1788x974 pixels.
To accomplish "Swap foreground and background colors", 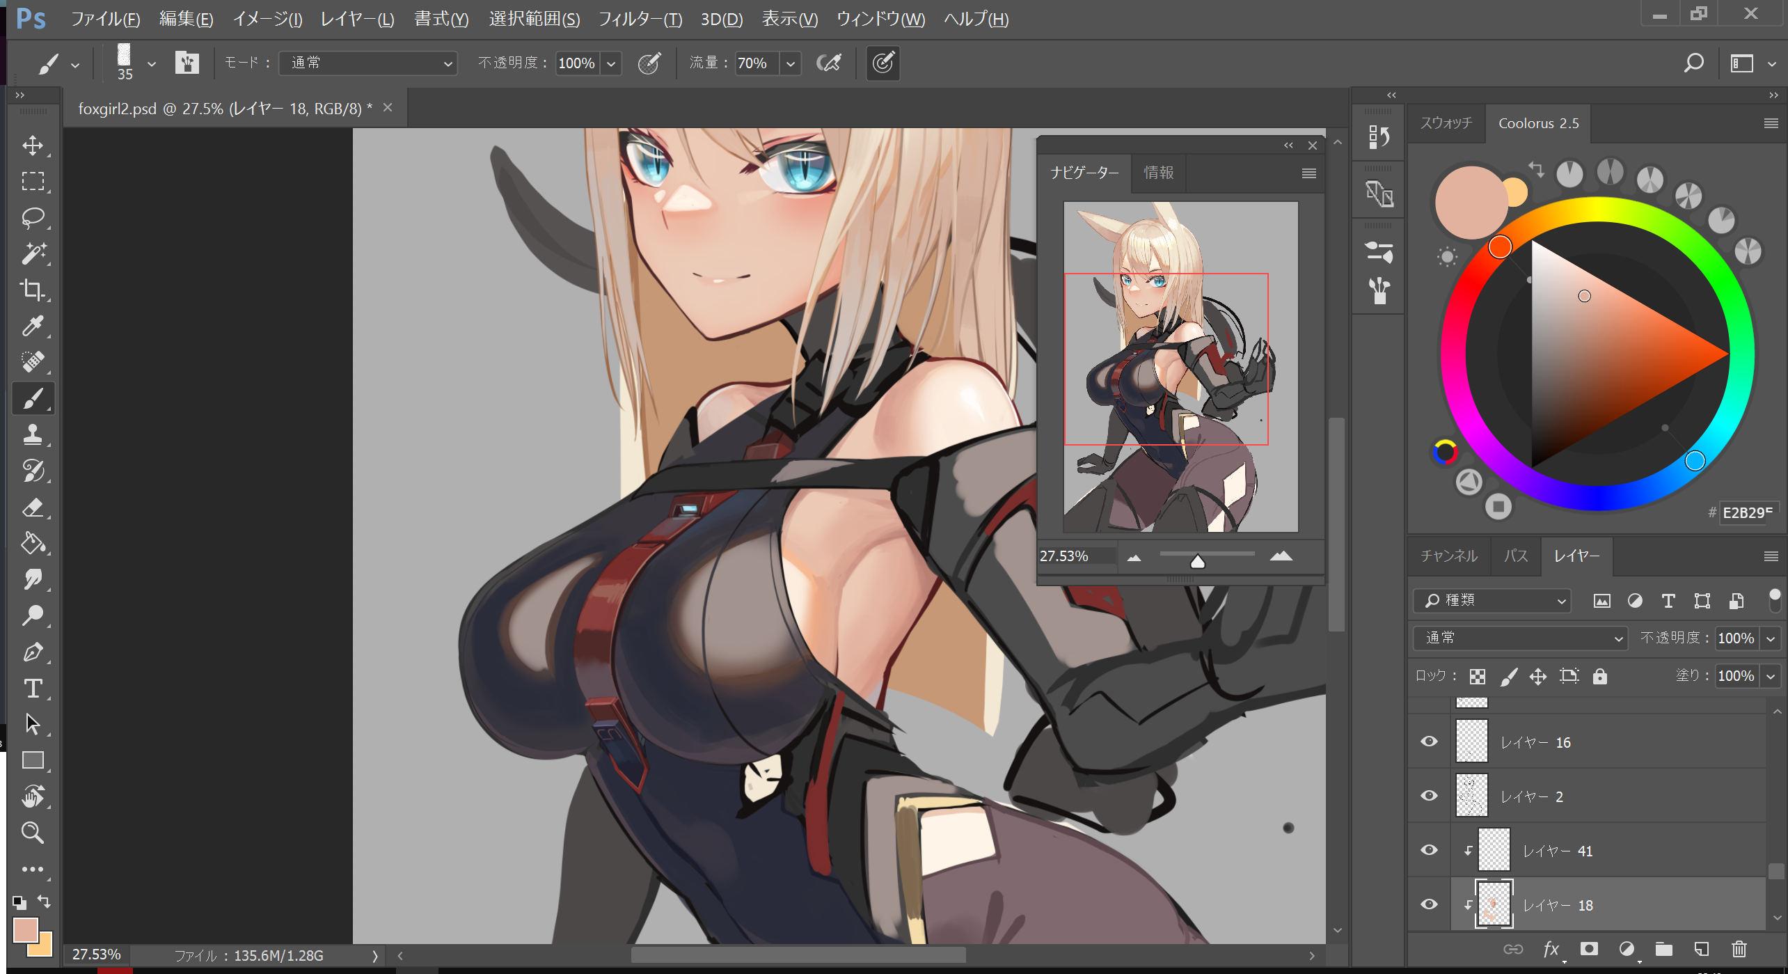I will tap(45, 901).
